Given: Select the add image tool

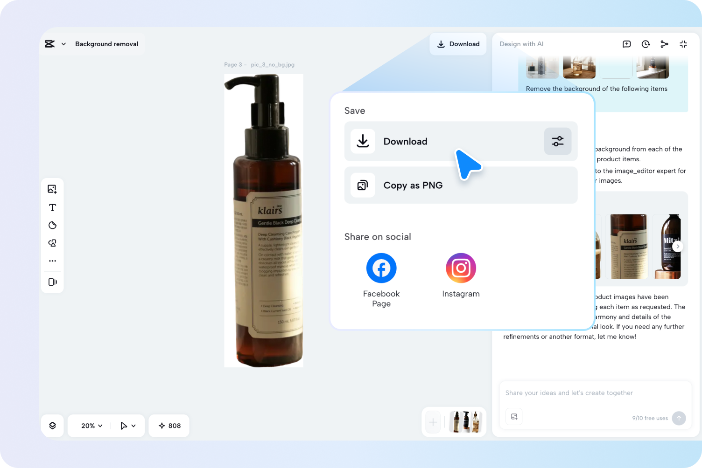Looking at the screenshot, I should pos(52,189).
